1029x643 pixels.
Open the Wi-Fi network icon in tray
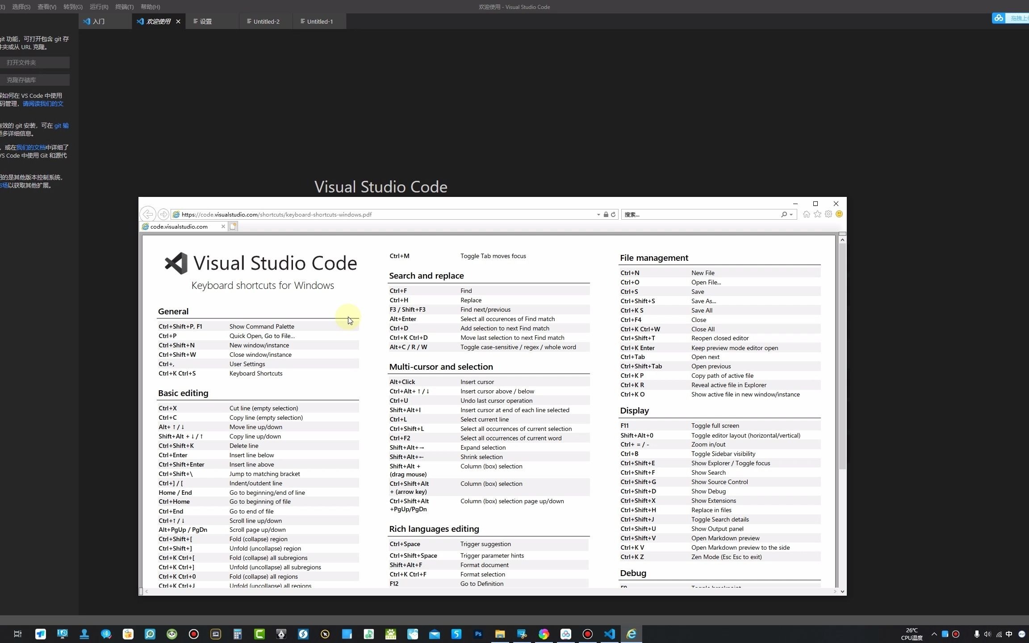click(x=999, y=635)
